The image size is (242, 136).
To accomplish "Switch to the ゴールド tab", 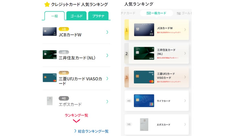I will point(76,16).
